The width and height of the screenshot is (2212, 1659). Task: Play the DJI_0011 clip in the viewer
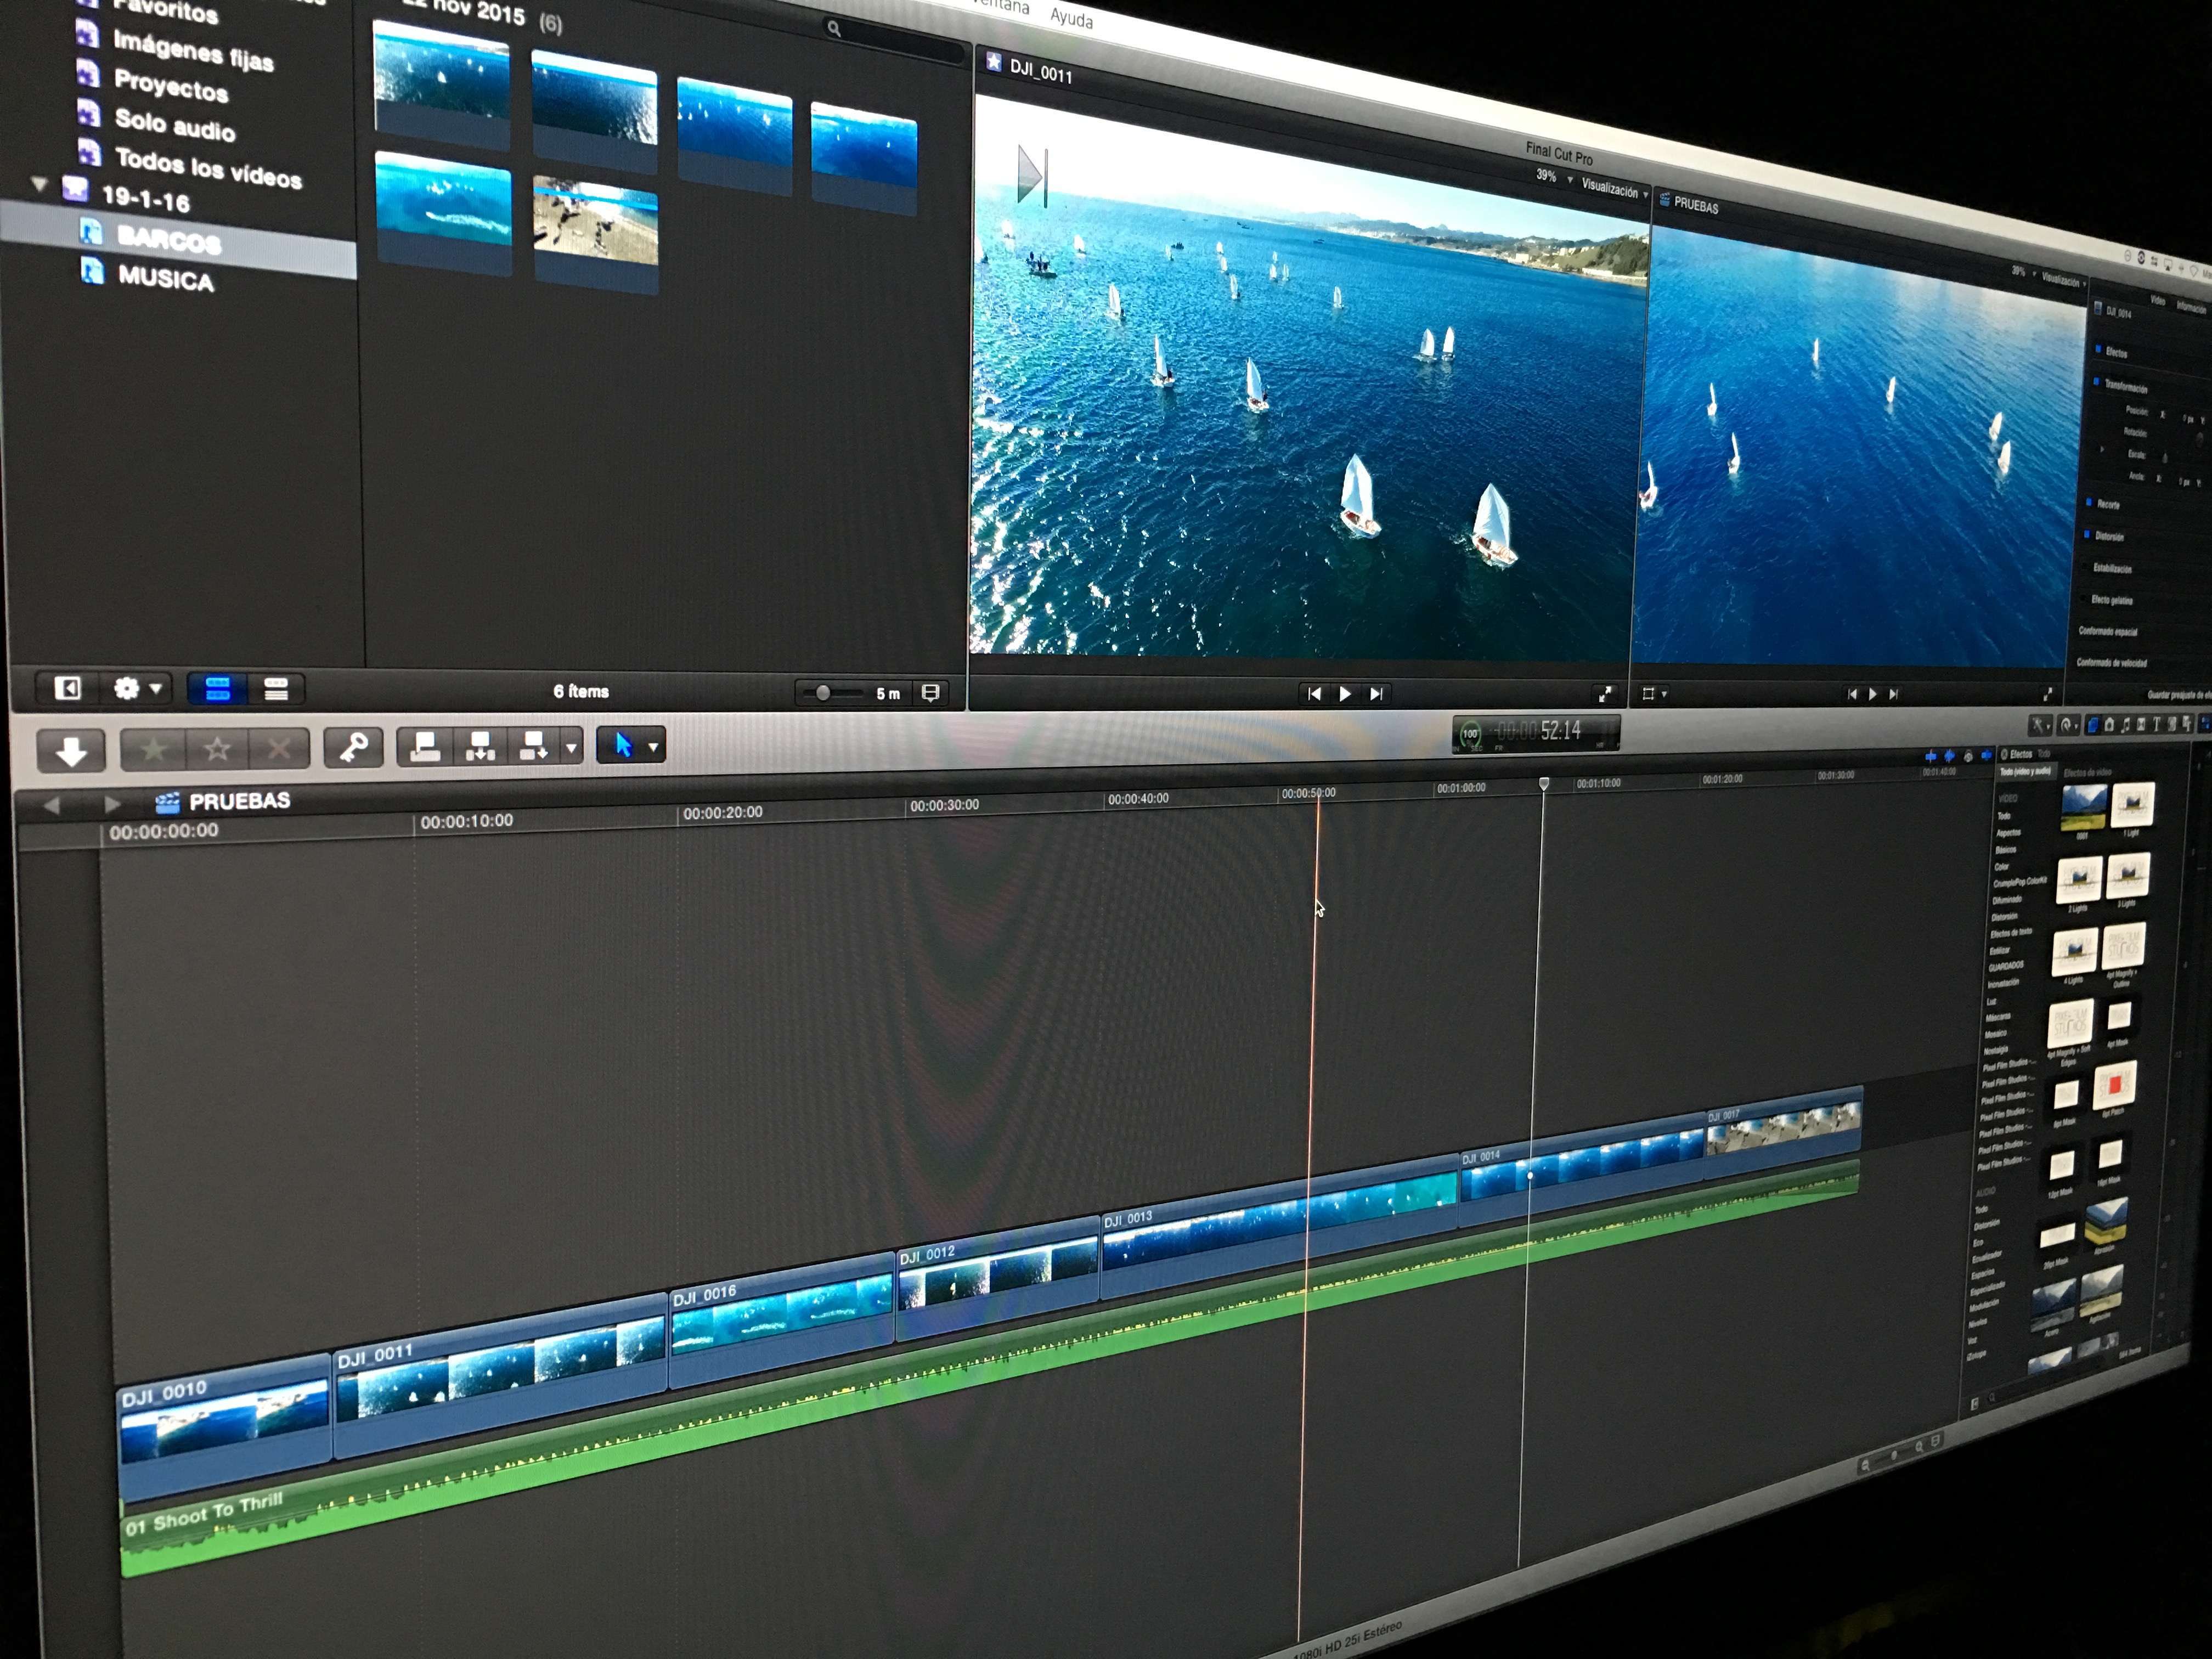pos(1345,693)
